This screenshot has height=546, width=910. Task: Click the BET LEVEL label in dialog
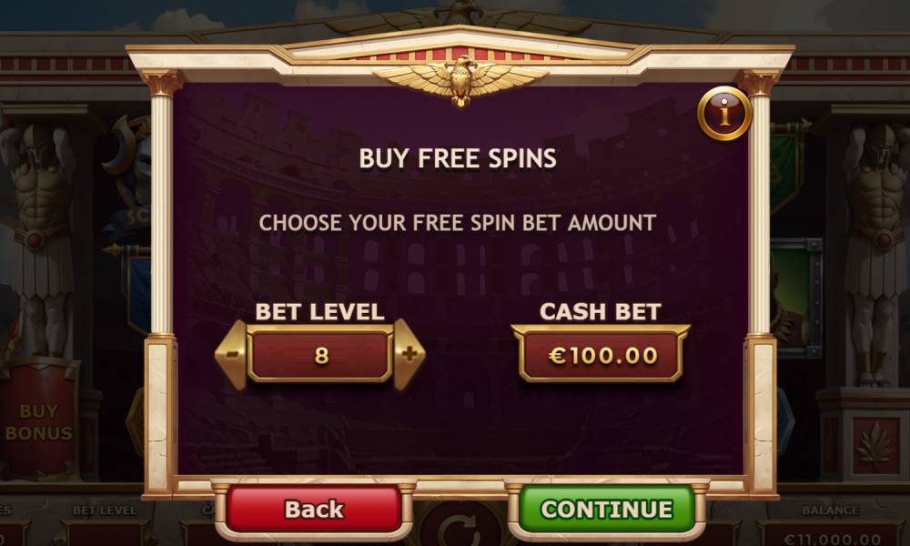[320, 311]
